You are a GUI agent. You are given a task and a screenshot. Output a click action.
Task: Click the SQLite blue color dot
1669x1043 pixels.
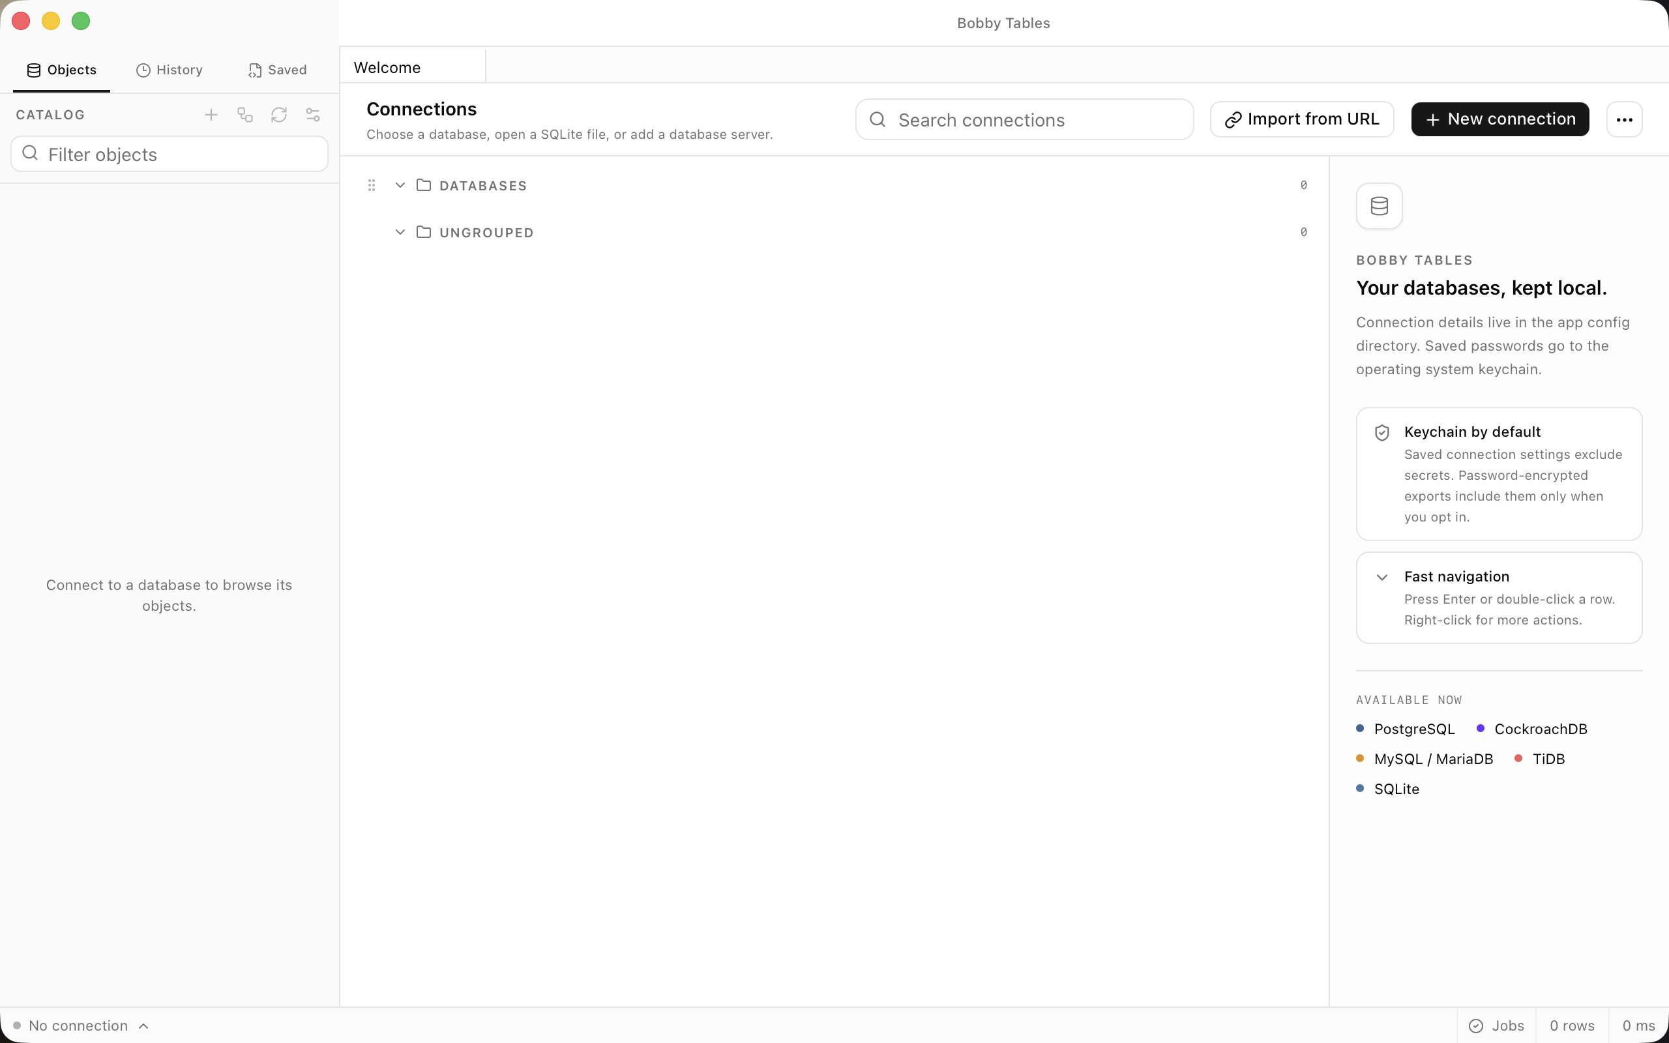1360,787
